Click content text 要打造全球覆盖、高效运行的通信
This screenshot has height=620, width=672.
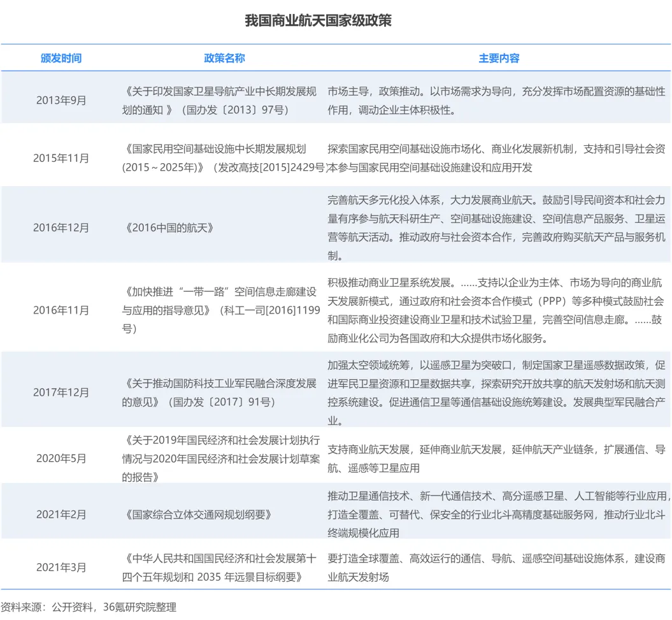pyautogui.click(x=496, y=568)
